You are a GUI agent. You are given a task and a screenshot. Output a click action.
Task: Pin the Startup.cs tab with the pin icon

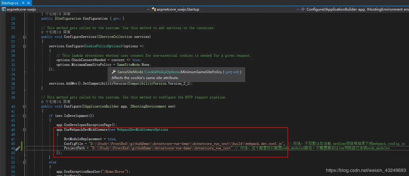23,3
